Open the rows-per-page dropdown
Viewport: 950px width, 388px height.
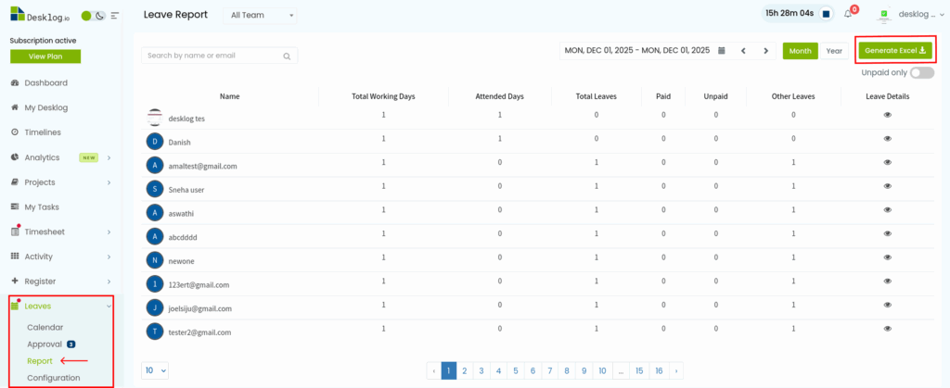click(x=154, y=370)
